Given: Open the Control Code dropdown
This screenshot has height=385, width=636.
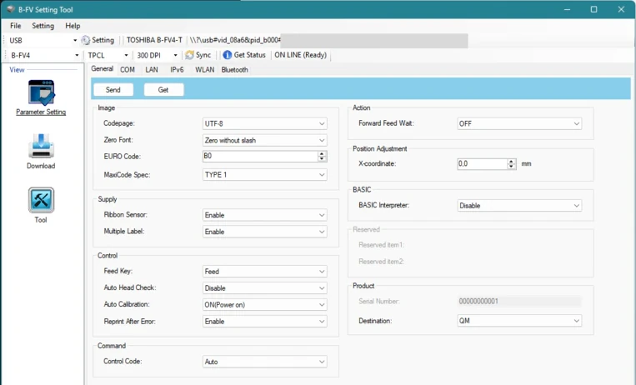Looking at the screenshot, I should (265, 362).
